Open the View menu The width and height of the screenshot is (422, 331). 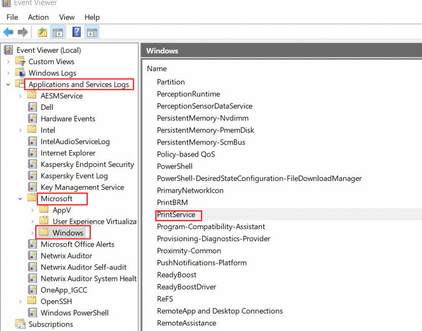(67, 17)
